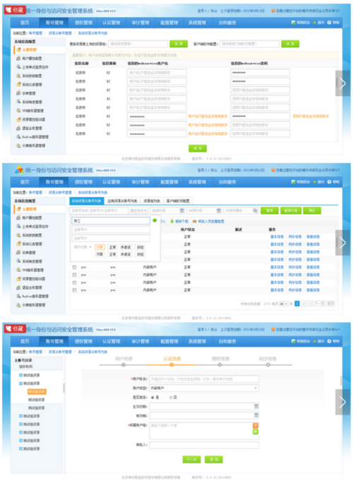Click tree panel scrollbar in user wizard screen
This screenshot has height=481, width=353.
(x=64, y=388)
